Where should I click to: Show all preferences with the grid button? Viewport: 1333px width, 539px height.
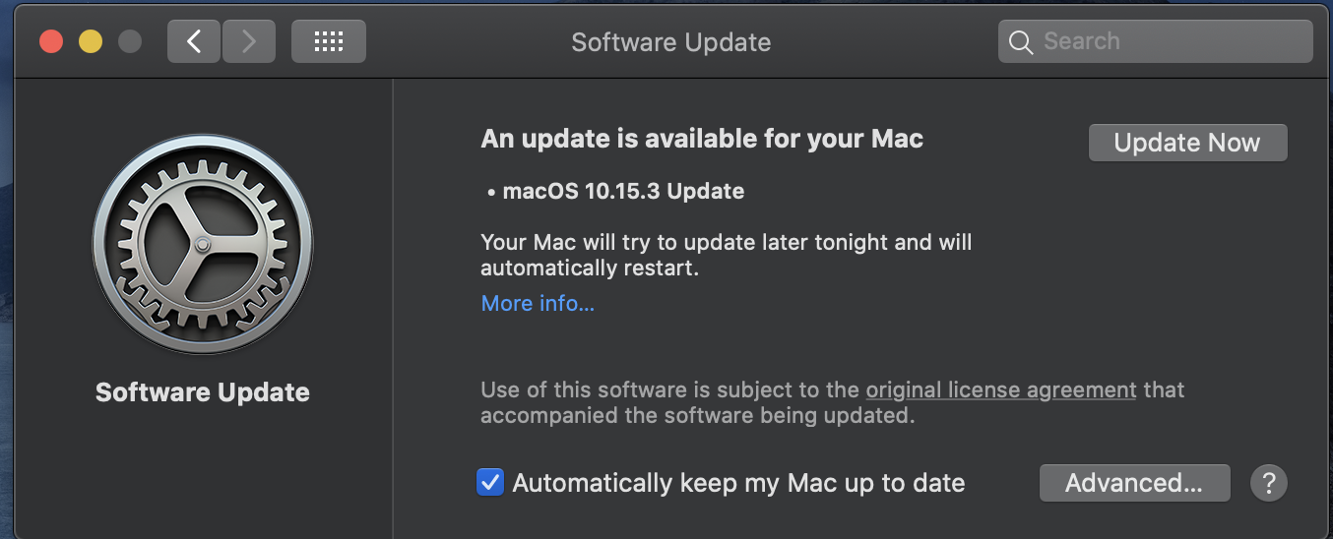click(329, 41)
